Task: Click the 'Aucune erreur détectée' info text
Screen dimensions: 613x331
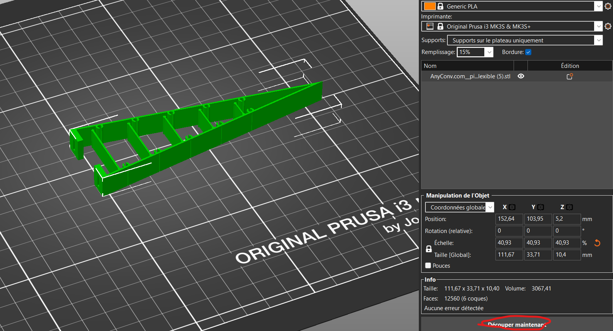Action: (453, 308)
